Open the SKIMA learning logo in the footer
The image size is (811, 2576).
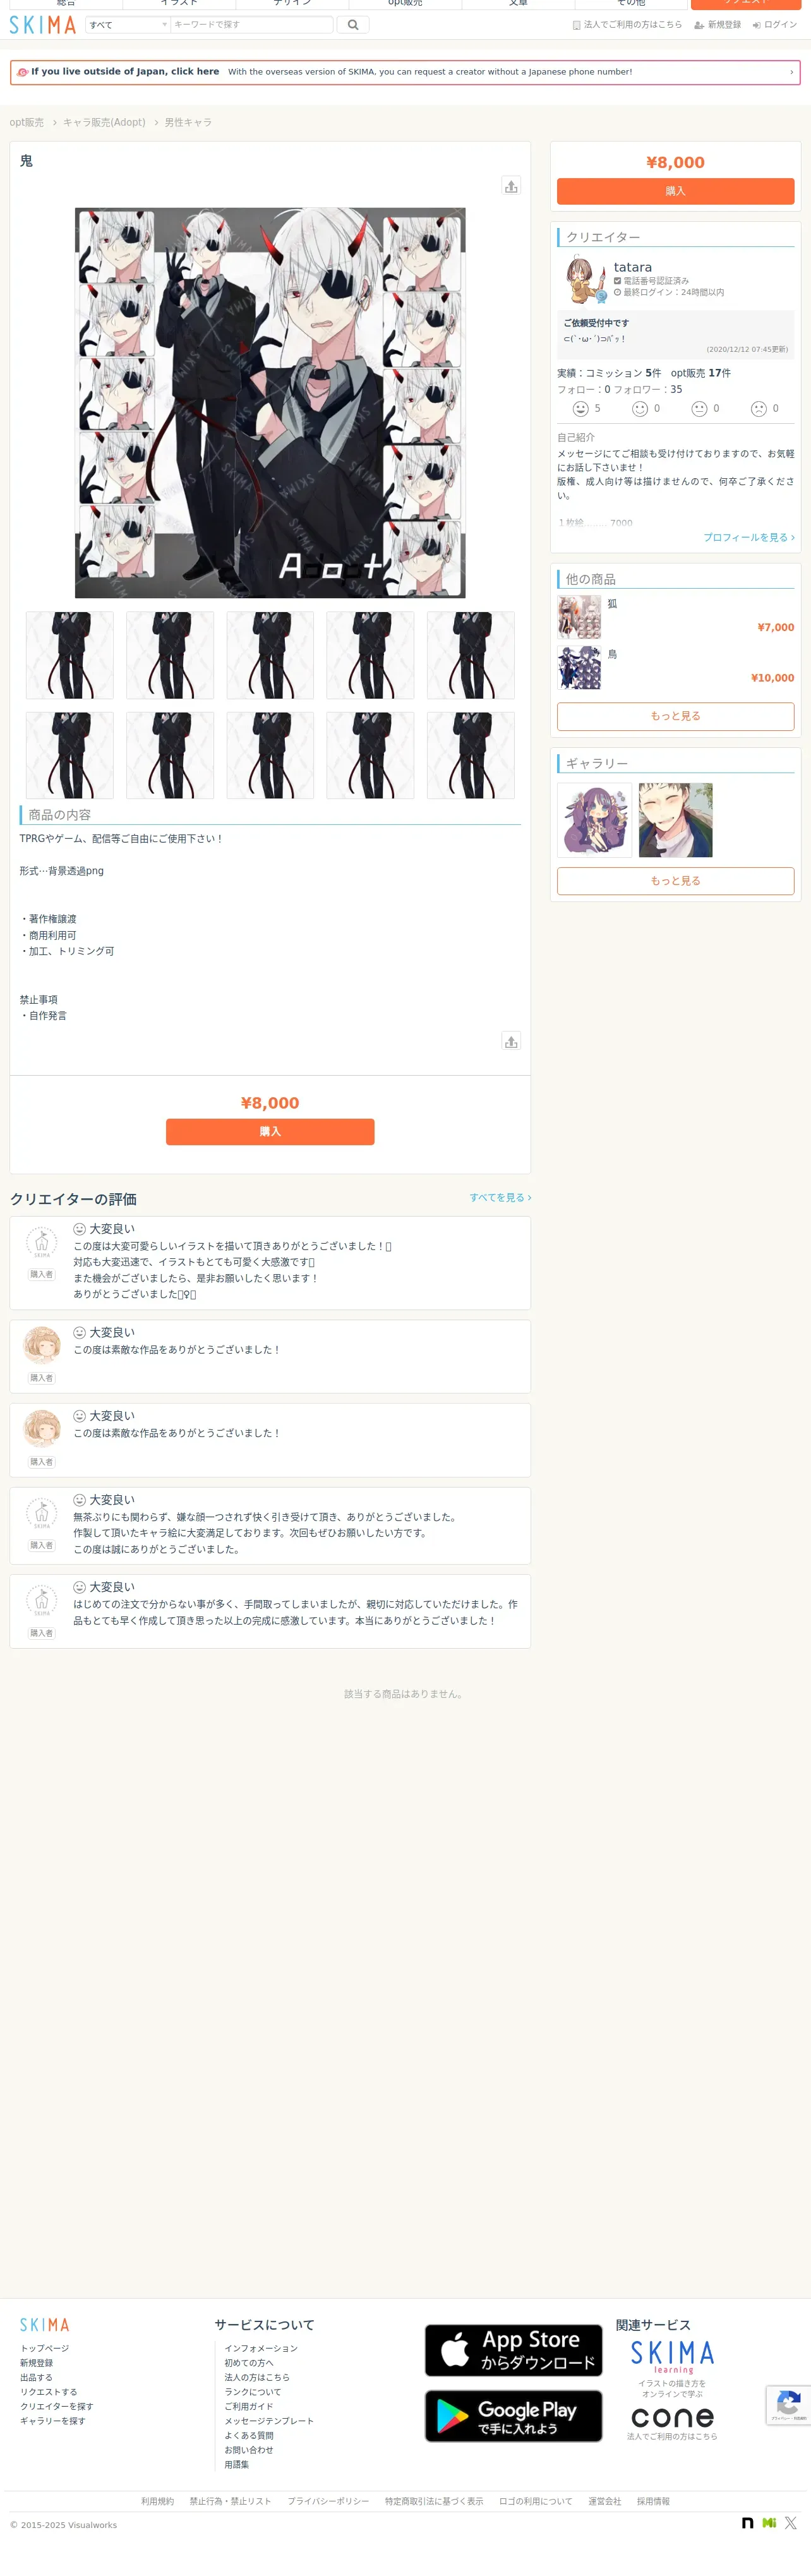click(672, 2357)
